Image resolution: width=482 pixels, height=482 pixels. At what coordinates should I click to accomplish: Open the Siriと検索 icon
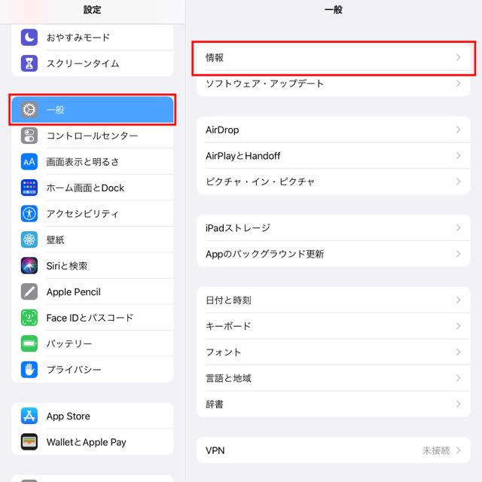click(x=29, y=266)
